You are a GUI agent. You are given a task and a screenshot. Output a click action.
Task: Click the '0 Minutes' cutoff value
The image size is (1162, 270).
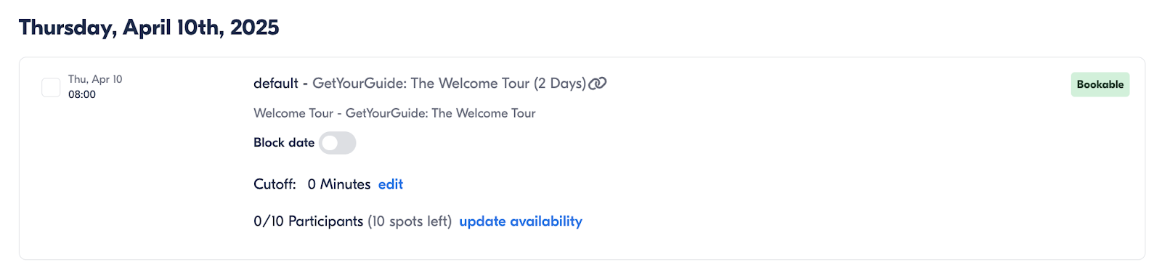(339, 184)
